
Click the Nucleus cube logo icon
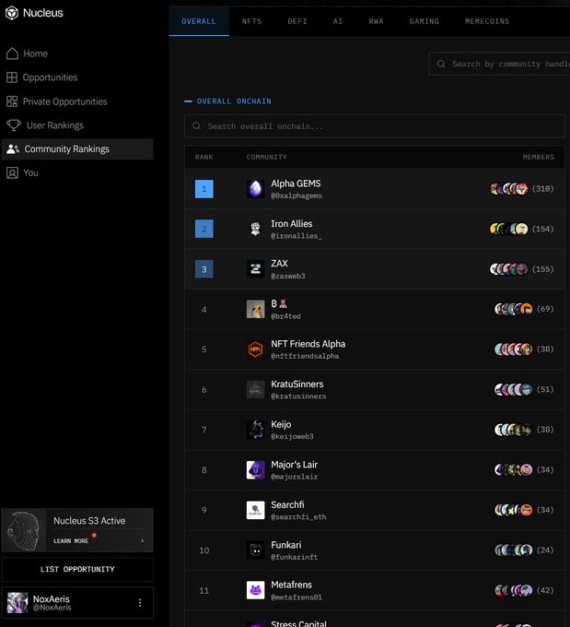12,13
